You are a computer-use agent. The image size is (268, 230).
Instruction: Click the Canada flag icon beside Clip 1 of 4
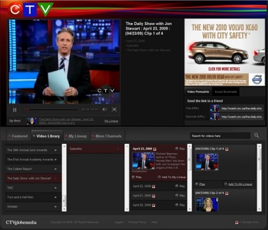[227, 149]
